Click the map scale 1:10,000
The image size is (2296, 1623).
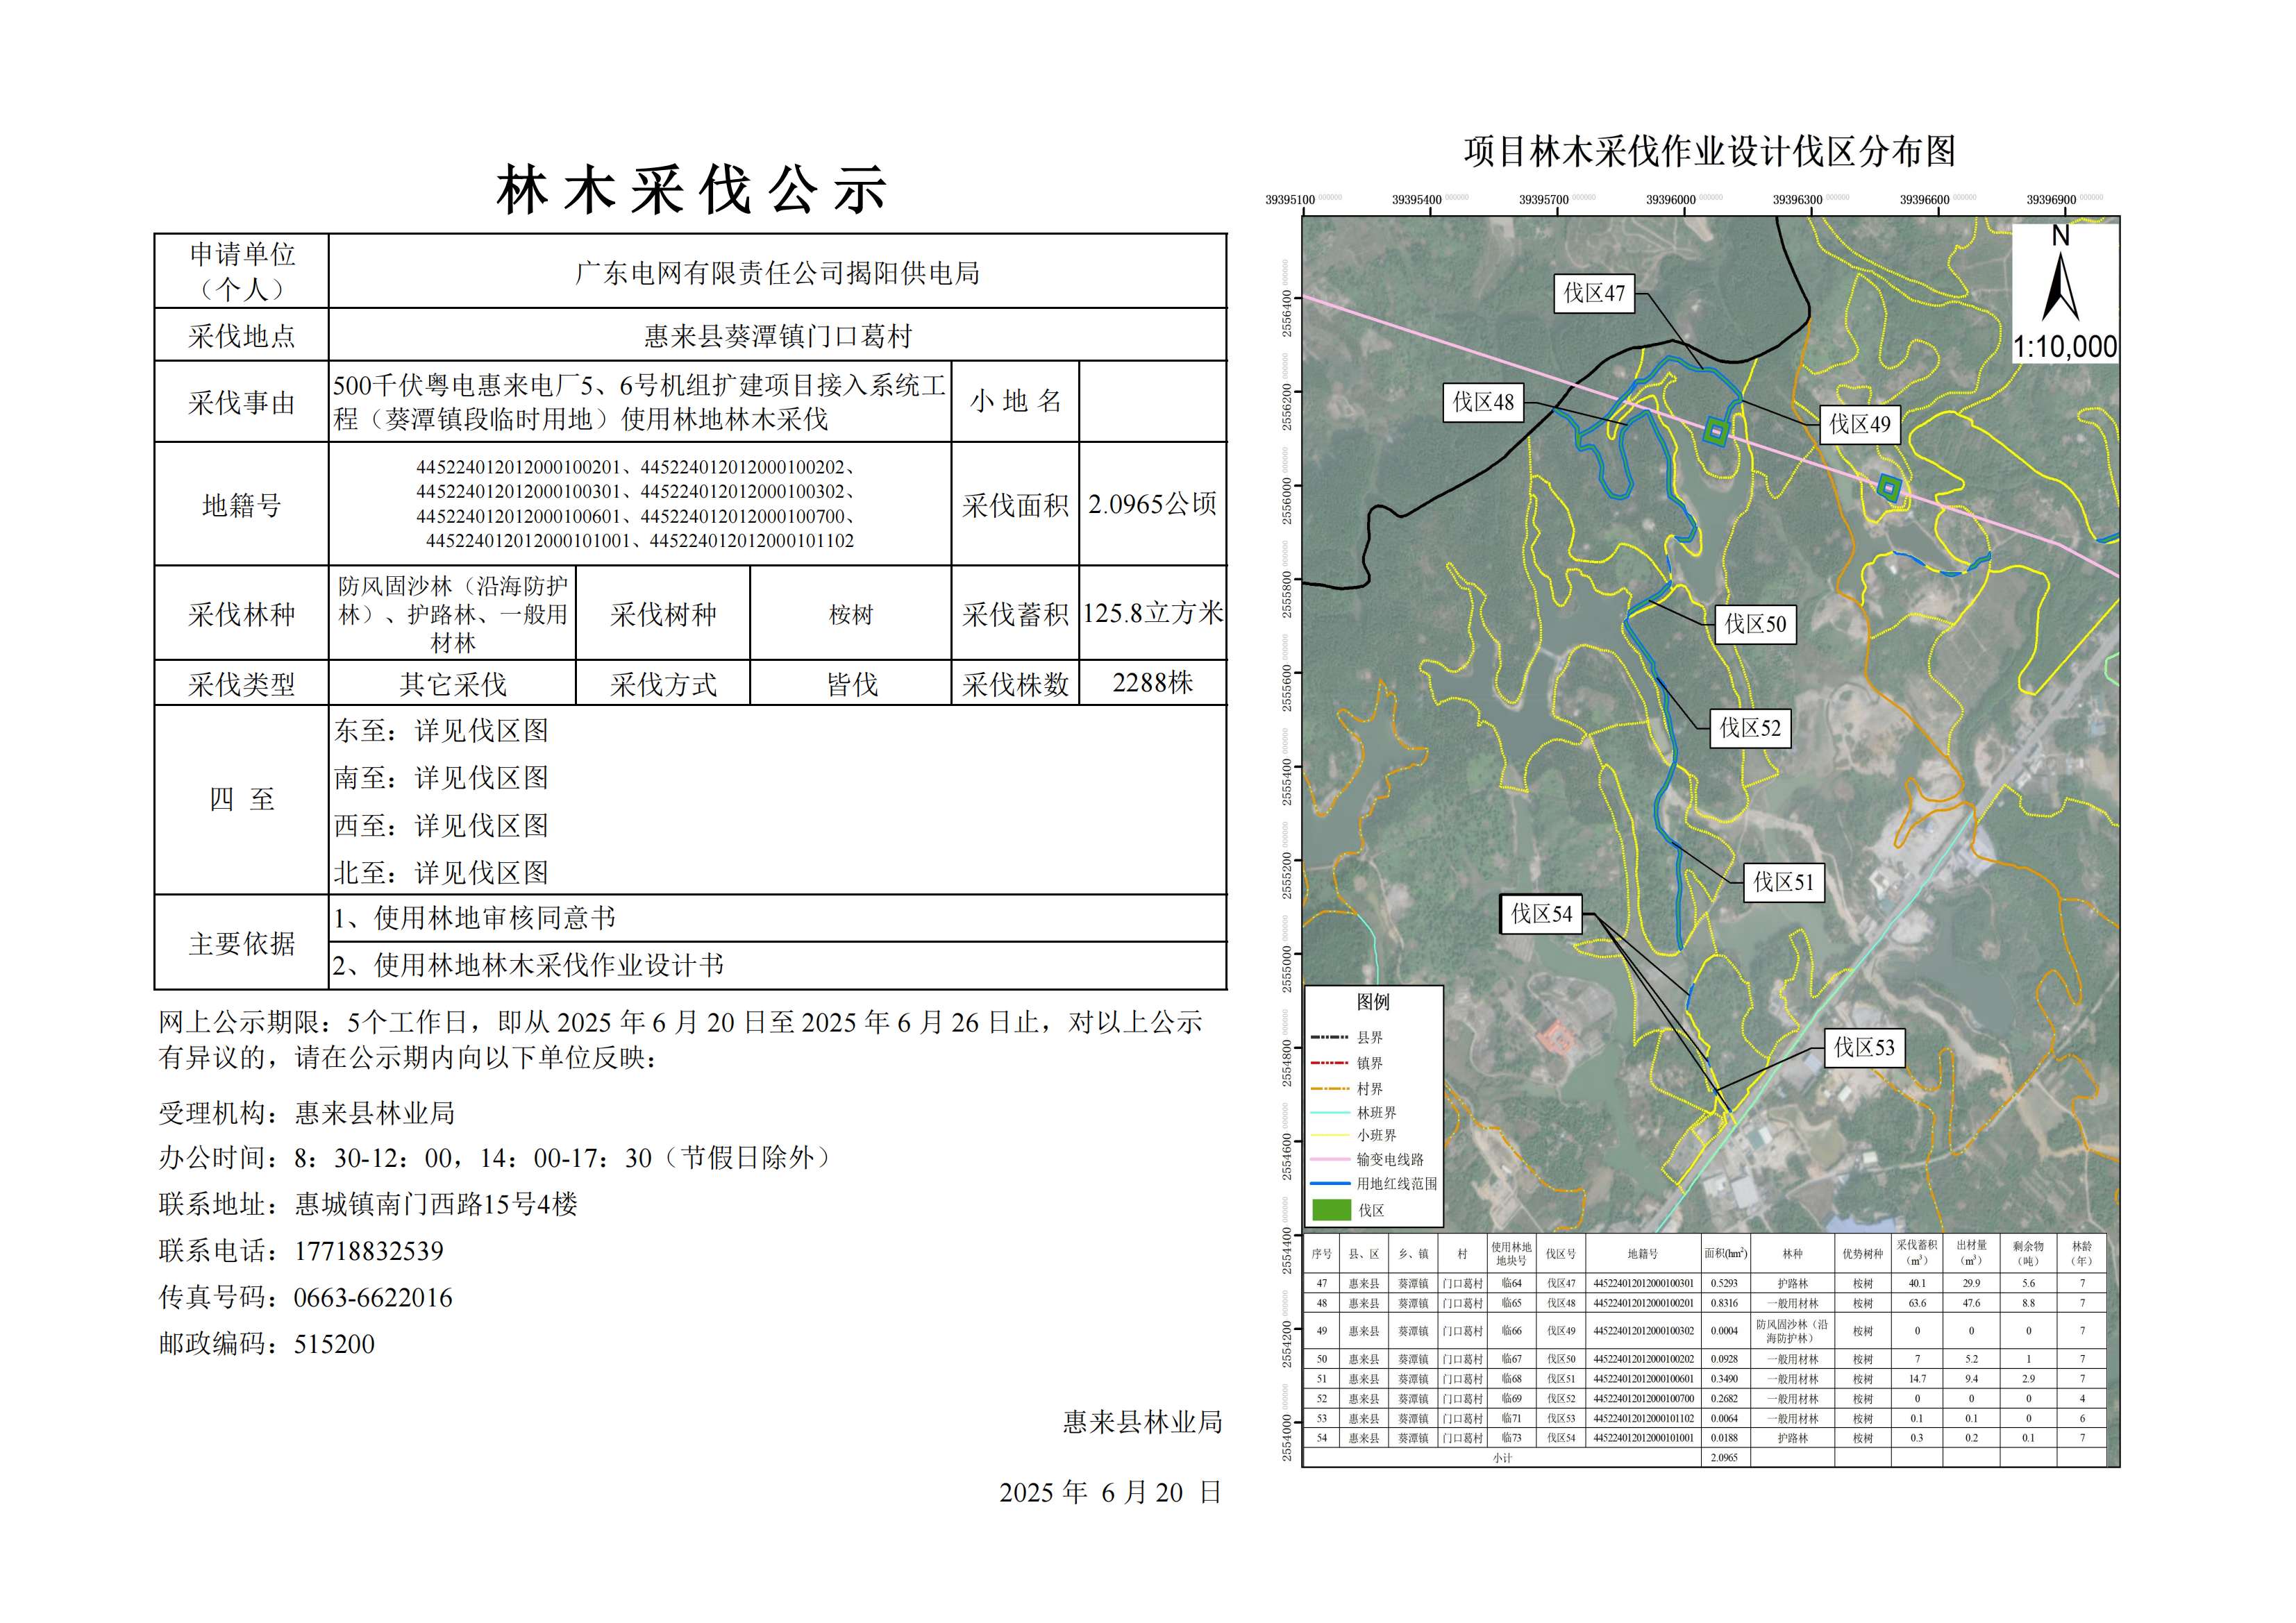2064,347
